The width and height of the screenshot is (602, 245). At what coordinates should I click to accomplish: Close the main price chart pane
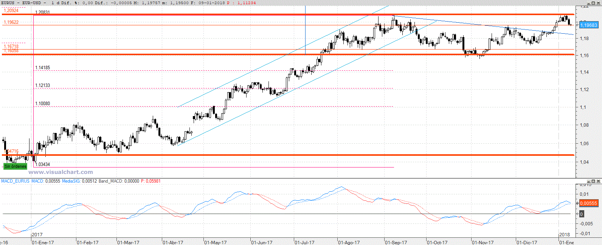pos(599,3)
